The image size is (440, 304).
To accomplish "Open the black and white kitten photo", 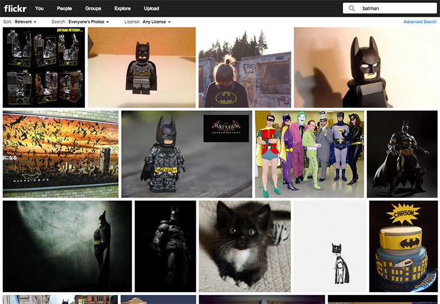I will [245, 246].
